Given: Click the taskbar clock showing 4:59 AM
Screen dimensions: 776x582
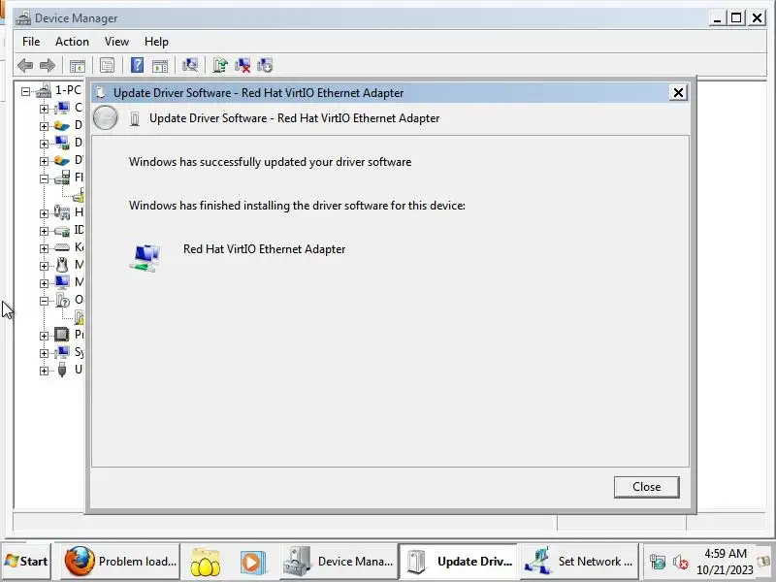Looking at the screenshot, I should (x=725, y=562).
